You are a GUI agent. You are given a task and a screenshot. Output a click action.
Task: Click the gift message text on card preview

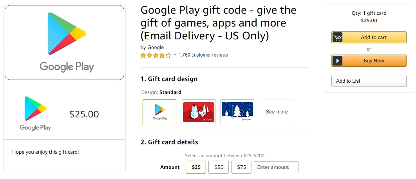[45, 152]
